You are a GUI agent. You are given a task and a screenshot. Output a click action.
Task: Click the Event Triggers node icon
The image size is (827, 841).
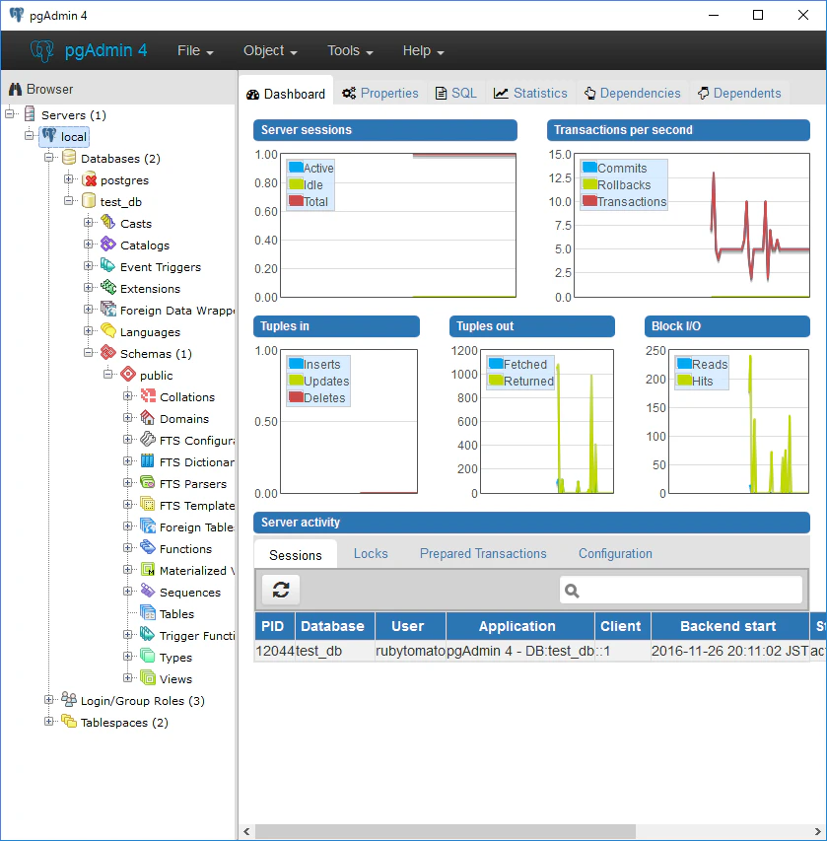tap(108, 266)
